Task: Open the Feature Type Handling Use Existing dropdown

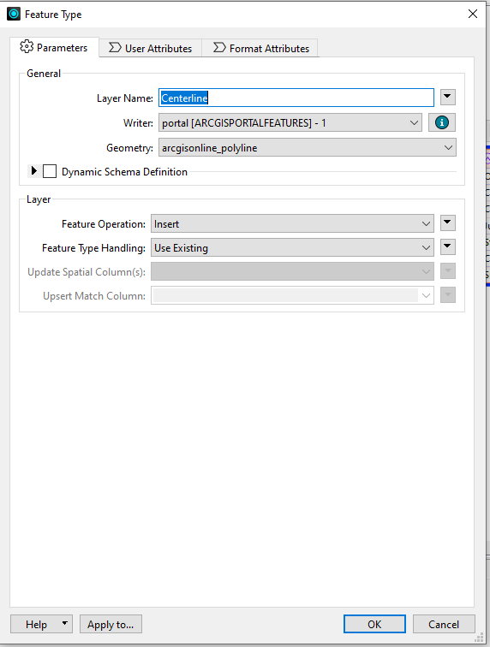Action: [292, 247]
